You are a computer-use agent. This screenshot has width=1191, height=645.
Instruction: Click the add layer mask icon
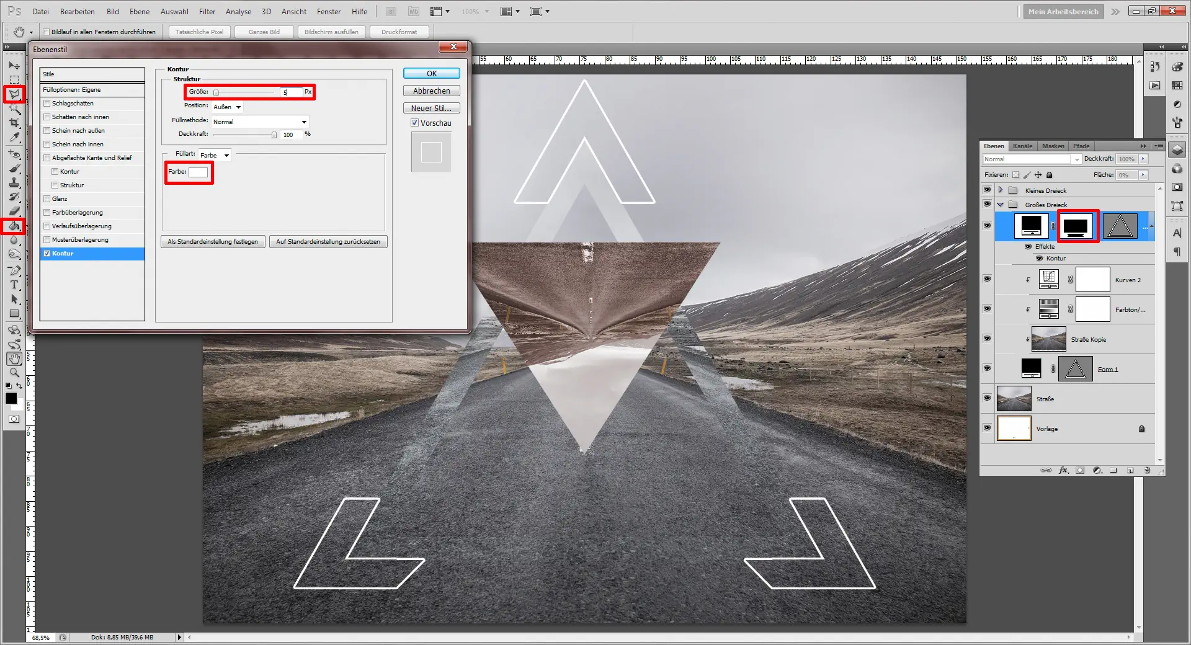(1080, 470)
